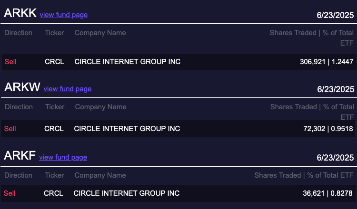Click the ARKF fund heading

coord(20,156)
